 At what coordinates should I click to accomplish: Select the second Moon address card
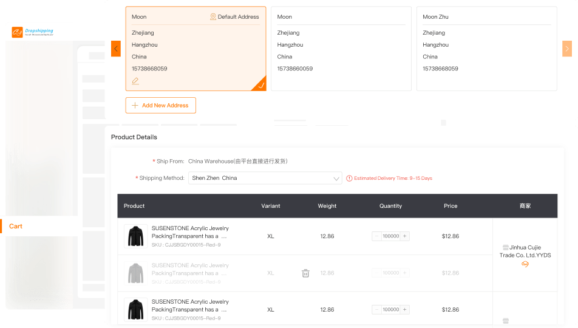click(x=341, y=49)
